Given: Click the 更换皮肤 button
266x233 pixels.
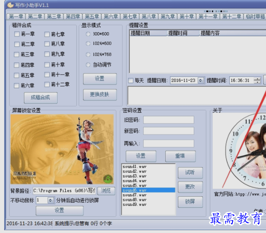Looking at the screenshot, I should [x=100, y=95].
